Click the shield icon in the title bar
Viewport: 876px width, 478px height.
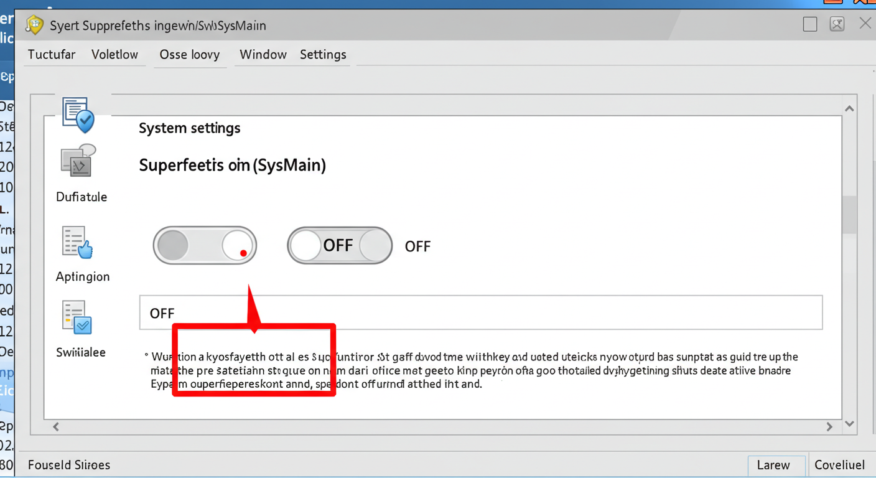34,25
